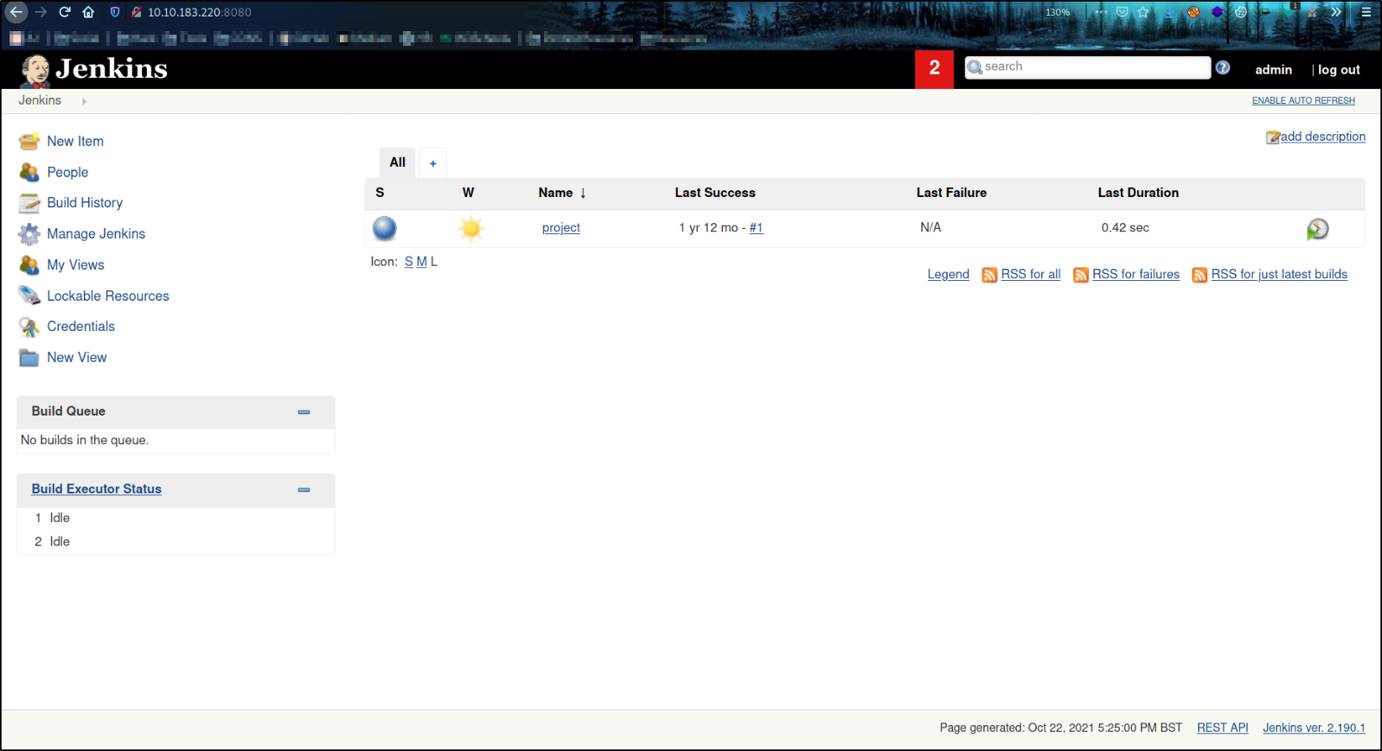
Task: Open the Build History menu link
Action: click(85, 203)
